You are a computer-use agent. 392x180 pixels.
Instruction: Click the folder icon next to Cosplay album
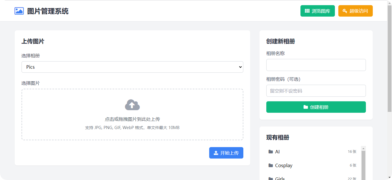(270, 165)
